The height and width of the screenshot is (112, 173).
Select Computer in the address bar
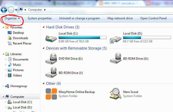pos(35,10)
